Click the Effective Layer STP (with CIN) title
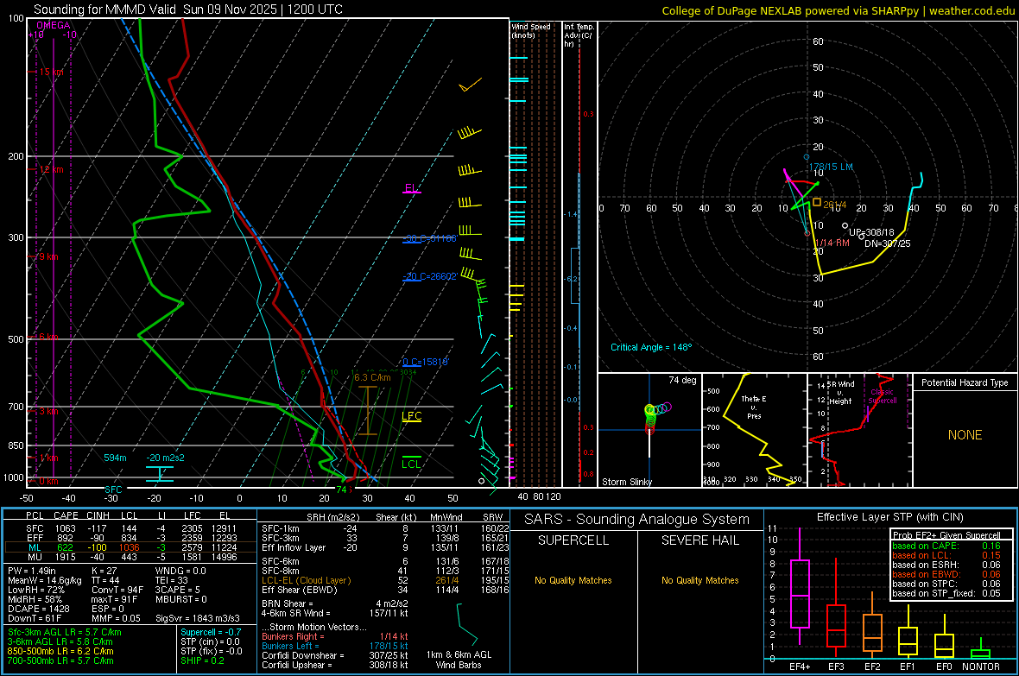The height and width of the screenshot is (676, 1019). [889, 517]
